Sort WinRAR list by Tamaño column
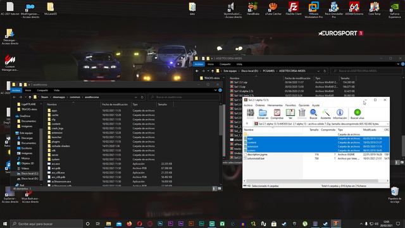Image resolution: width=405 pixels, height=228 pixels. 314,130
